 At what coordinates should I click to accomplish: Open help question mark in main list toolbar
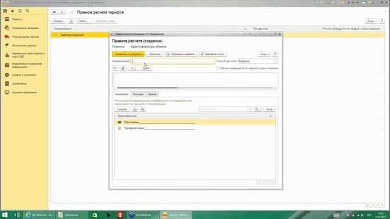[x=382, y=21]
